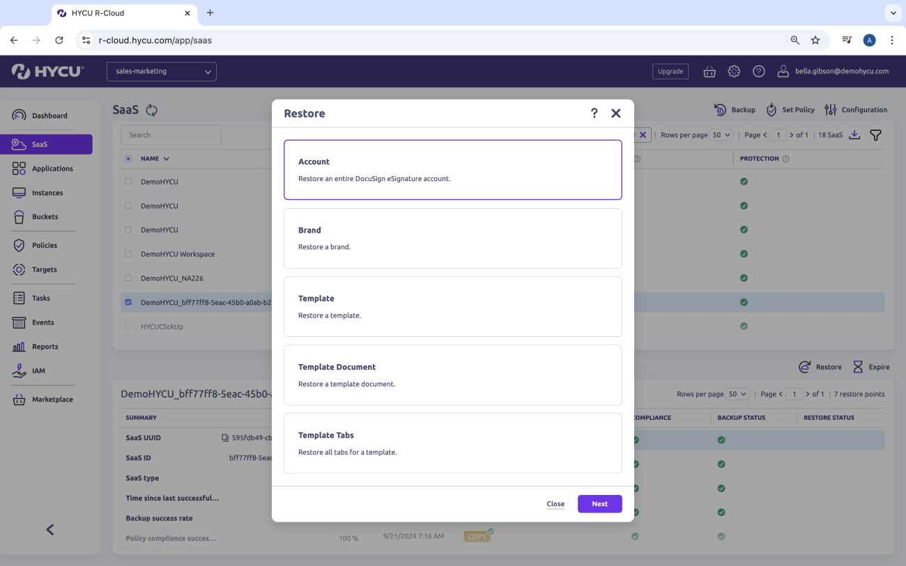Viewport: 906px width, 566px height.
Task: Uncheck the DemoHYCU_bff77ff8 row checkbox
Action: coord(128,301)
